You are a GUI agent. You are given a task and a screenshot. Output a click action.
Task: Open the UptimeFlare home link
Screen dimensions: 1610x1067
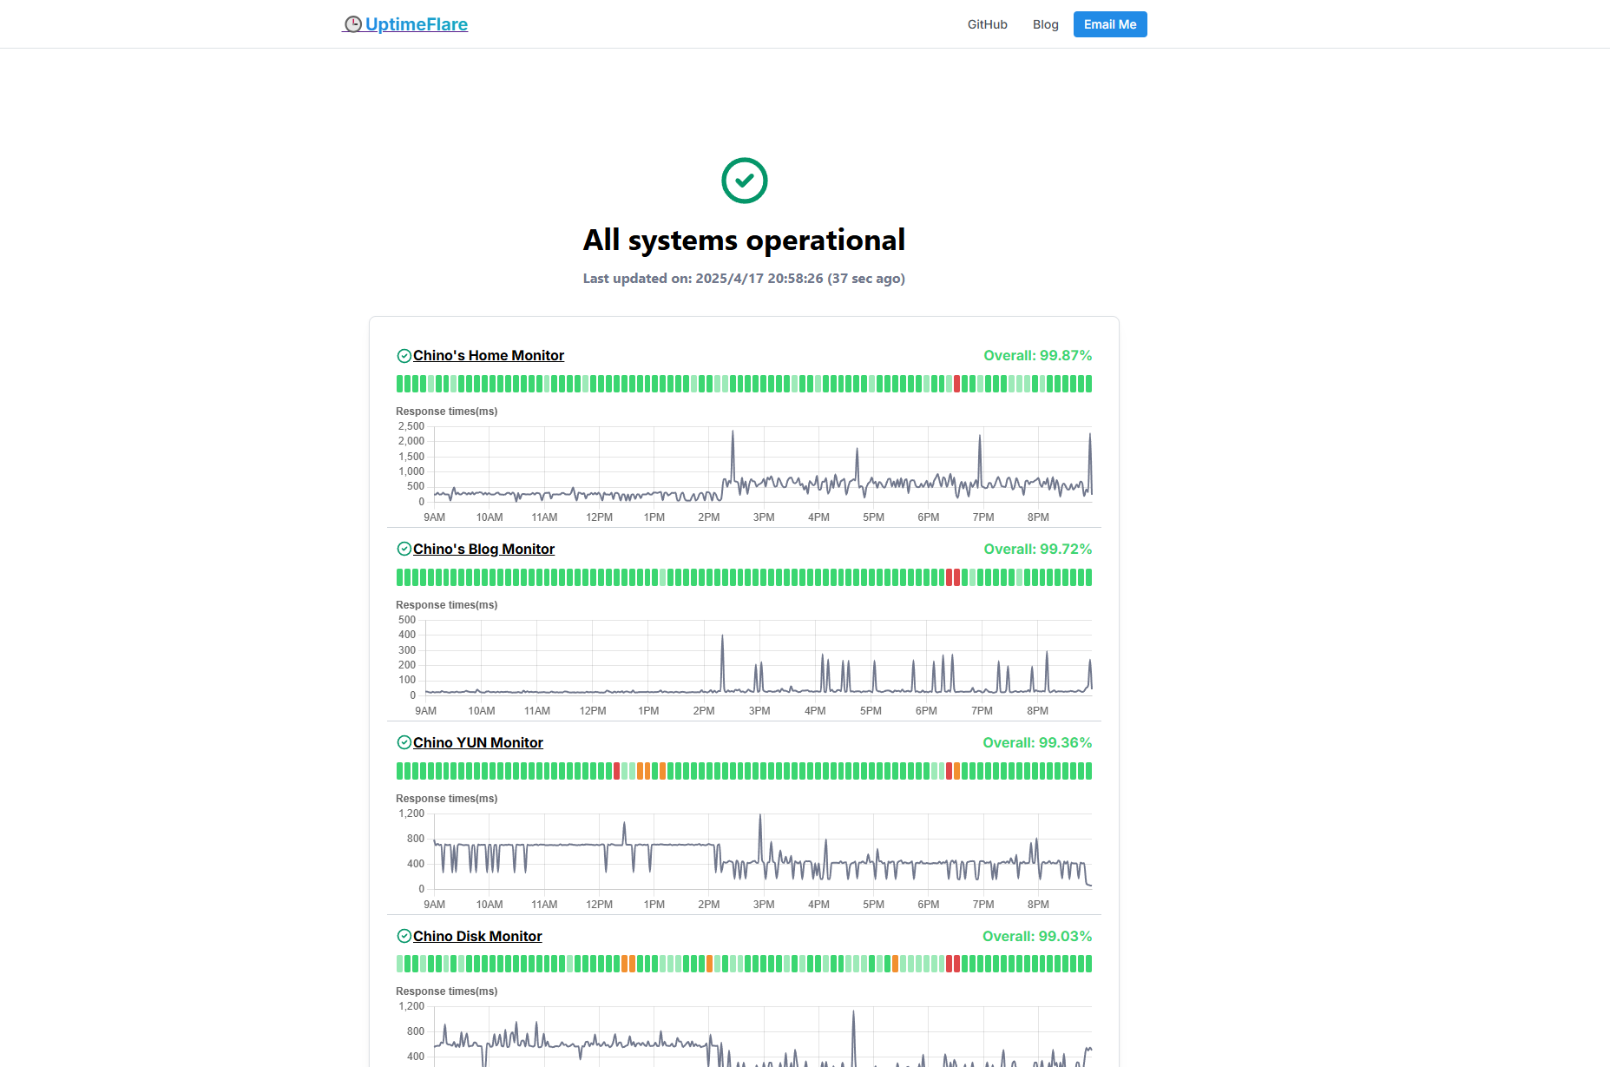pyautogui.click(x=416, y=24)
